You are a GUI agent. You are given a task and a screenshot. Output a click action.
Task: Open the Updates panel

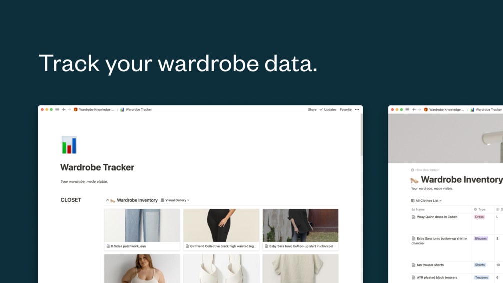[328, 109]
